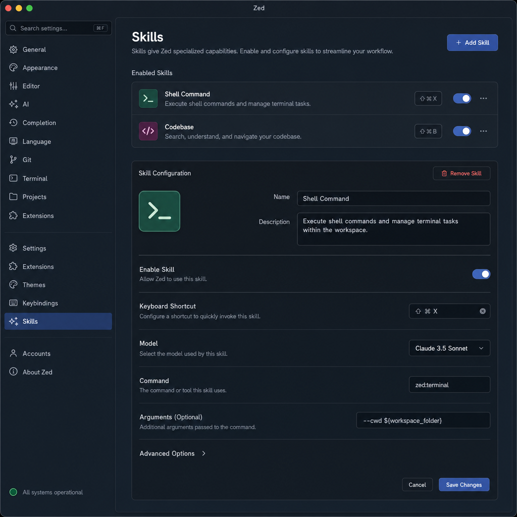Open more options for Codebase row
The height and width of the screenshot is (517, 517).
483,131
